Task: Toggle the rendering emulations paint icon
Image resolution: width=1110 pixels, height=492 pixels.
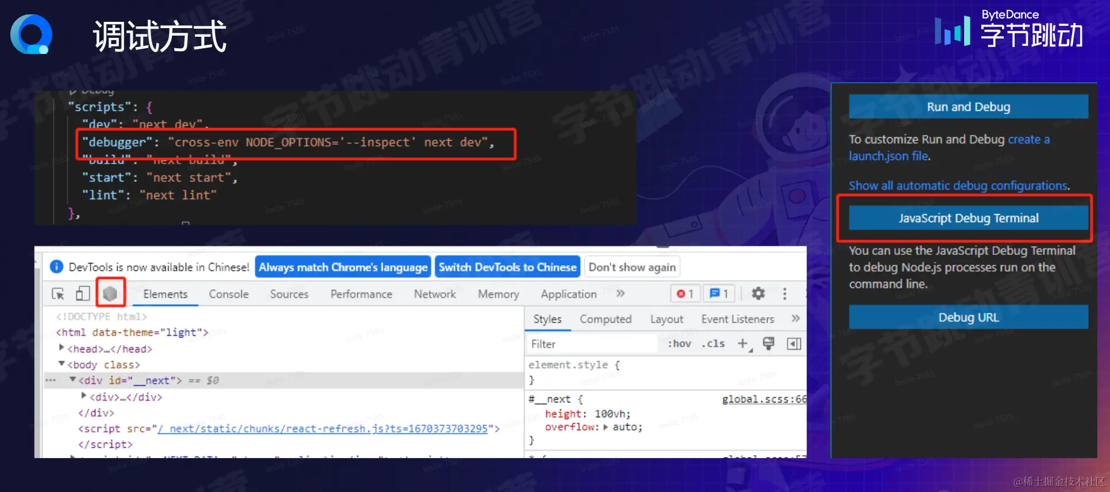Action: pyautogui.click(x=768, y=343)
